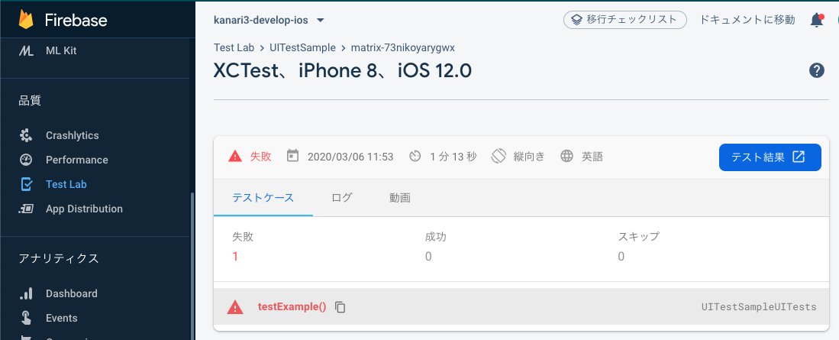
Task: Click the スキップ count label
Action: (639, 236)
